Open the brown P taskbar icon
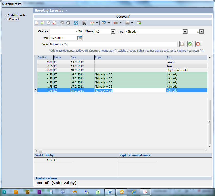Image resolution: width=215 pixels, height=196 pixels. [28, 192]
